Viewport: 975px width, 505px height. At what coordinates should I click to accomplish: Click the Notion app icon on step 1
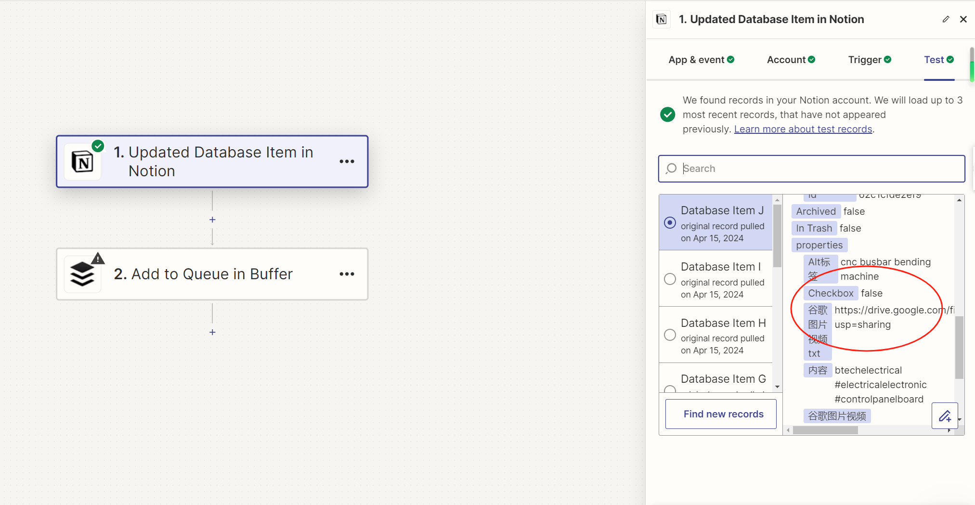coord(83,162)
